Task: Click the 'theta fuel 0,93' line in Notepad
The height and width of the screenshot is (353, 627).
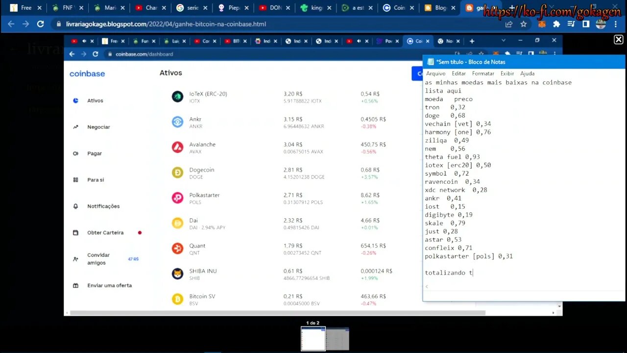Action: (x=452, y=157)
